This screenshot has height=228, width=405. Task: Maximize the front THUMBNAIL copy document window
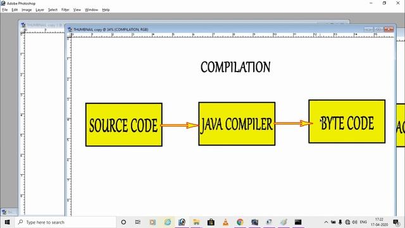[378, 30]
